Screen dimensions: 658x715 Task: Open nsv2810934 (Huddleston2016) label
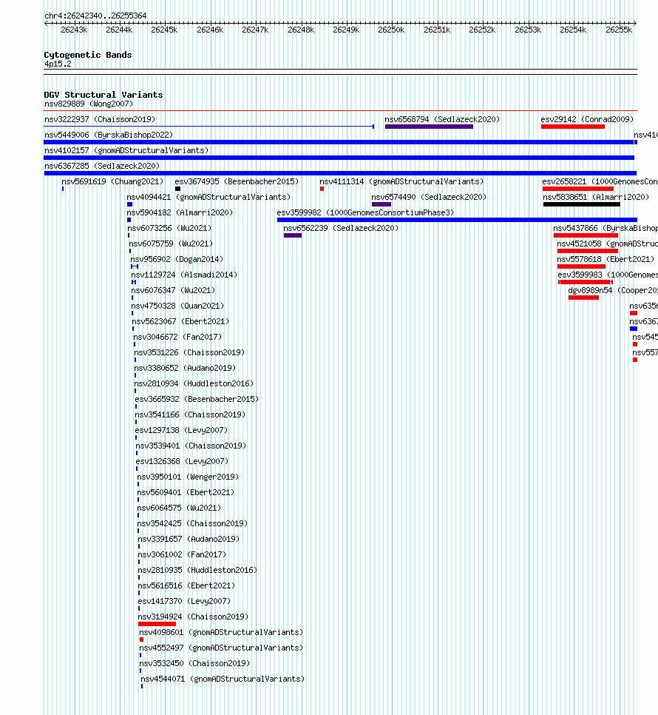194,383
